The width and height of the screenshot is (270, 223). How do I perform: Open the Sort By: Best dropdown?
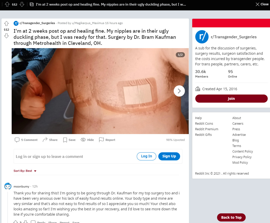[25, 171]
